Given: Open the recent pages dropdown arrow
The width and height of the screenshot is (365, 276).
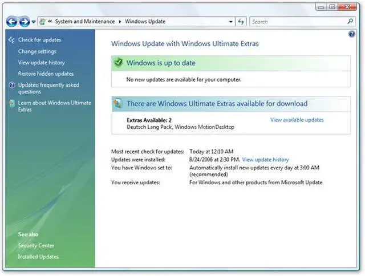Looking at the screenshot, I should pos(34,22).
